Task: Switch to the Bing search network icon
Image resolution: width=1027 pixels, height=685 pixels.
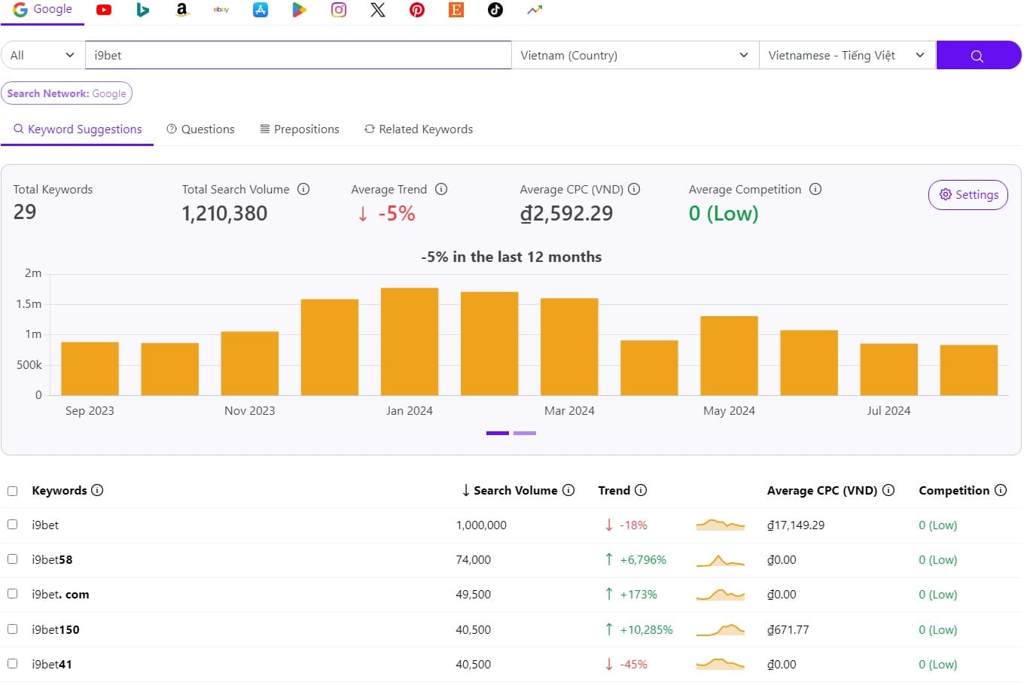Action: pyautogui.click(x=143, y=10)
